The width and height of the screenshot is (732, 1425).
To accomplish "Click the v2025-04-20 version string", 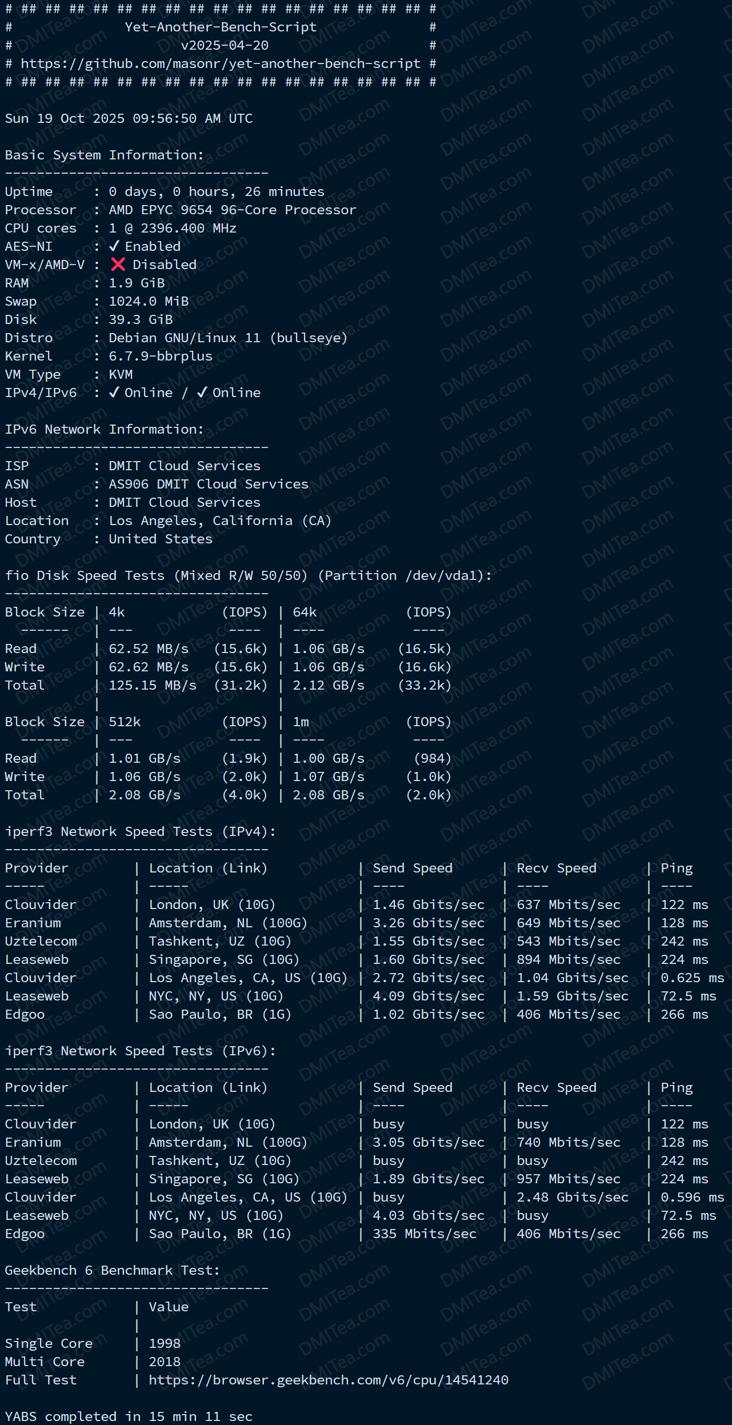I will coord(225,46).
